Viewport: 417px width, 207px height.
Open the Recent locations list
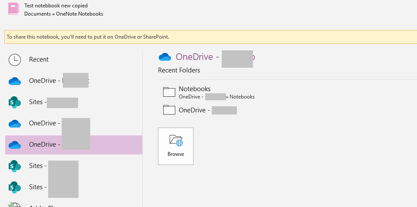pos(74,59)
